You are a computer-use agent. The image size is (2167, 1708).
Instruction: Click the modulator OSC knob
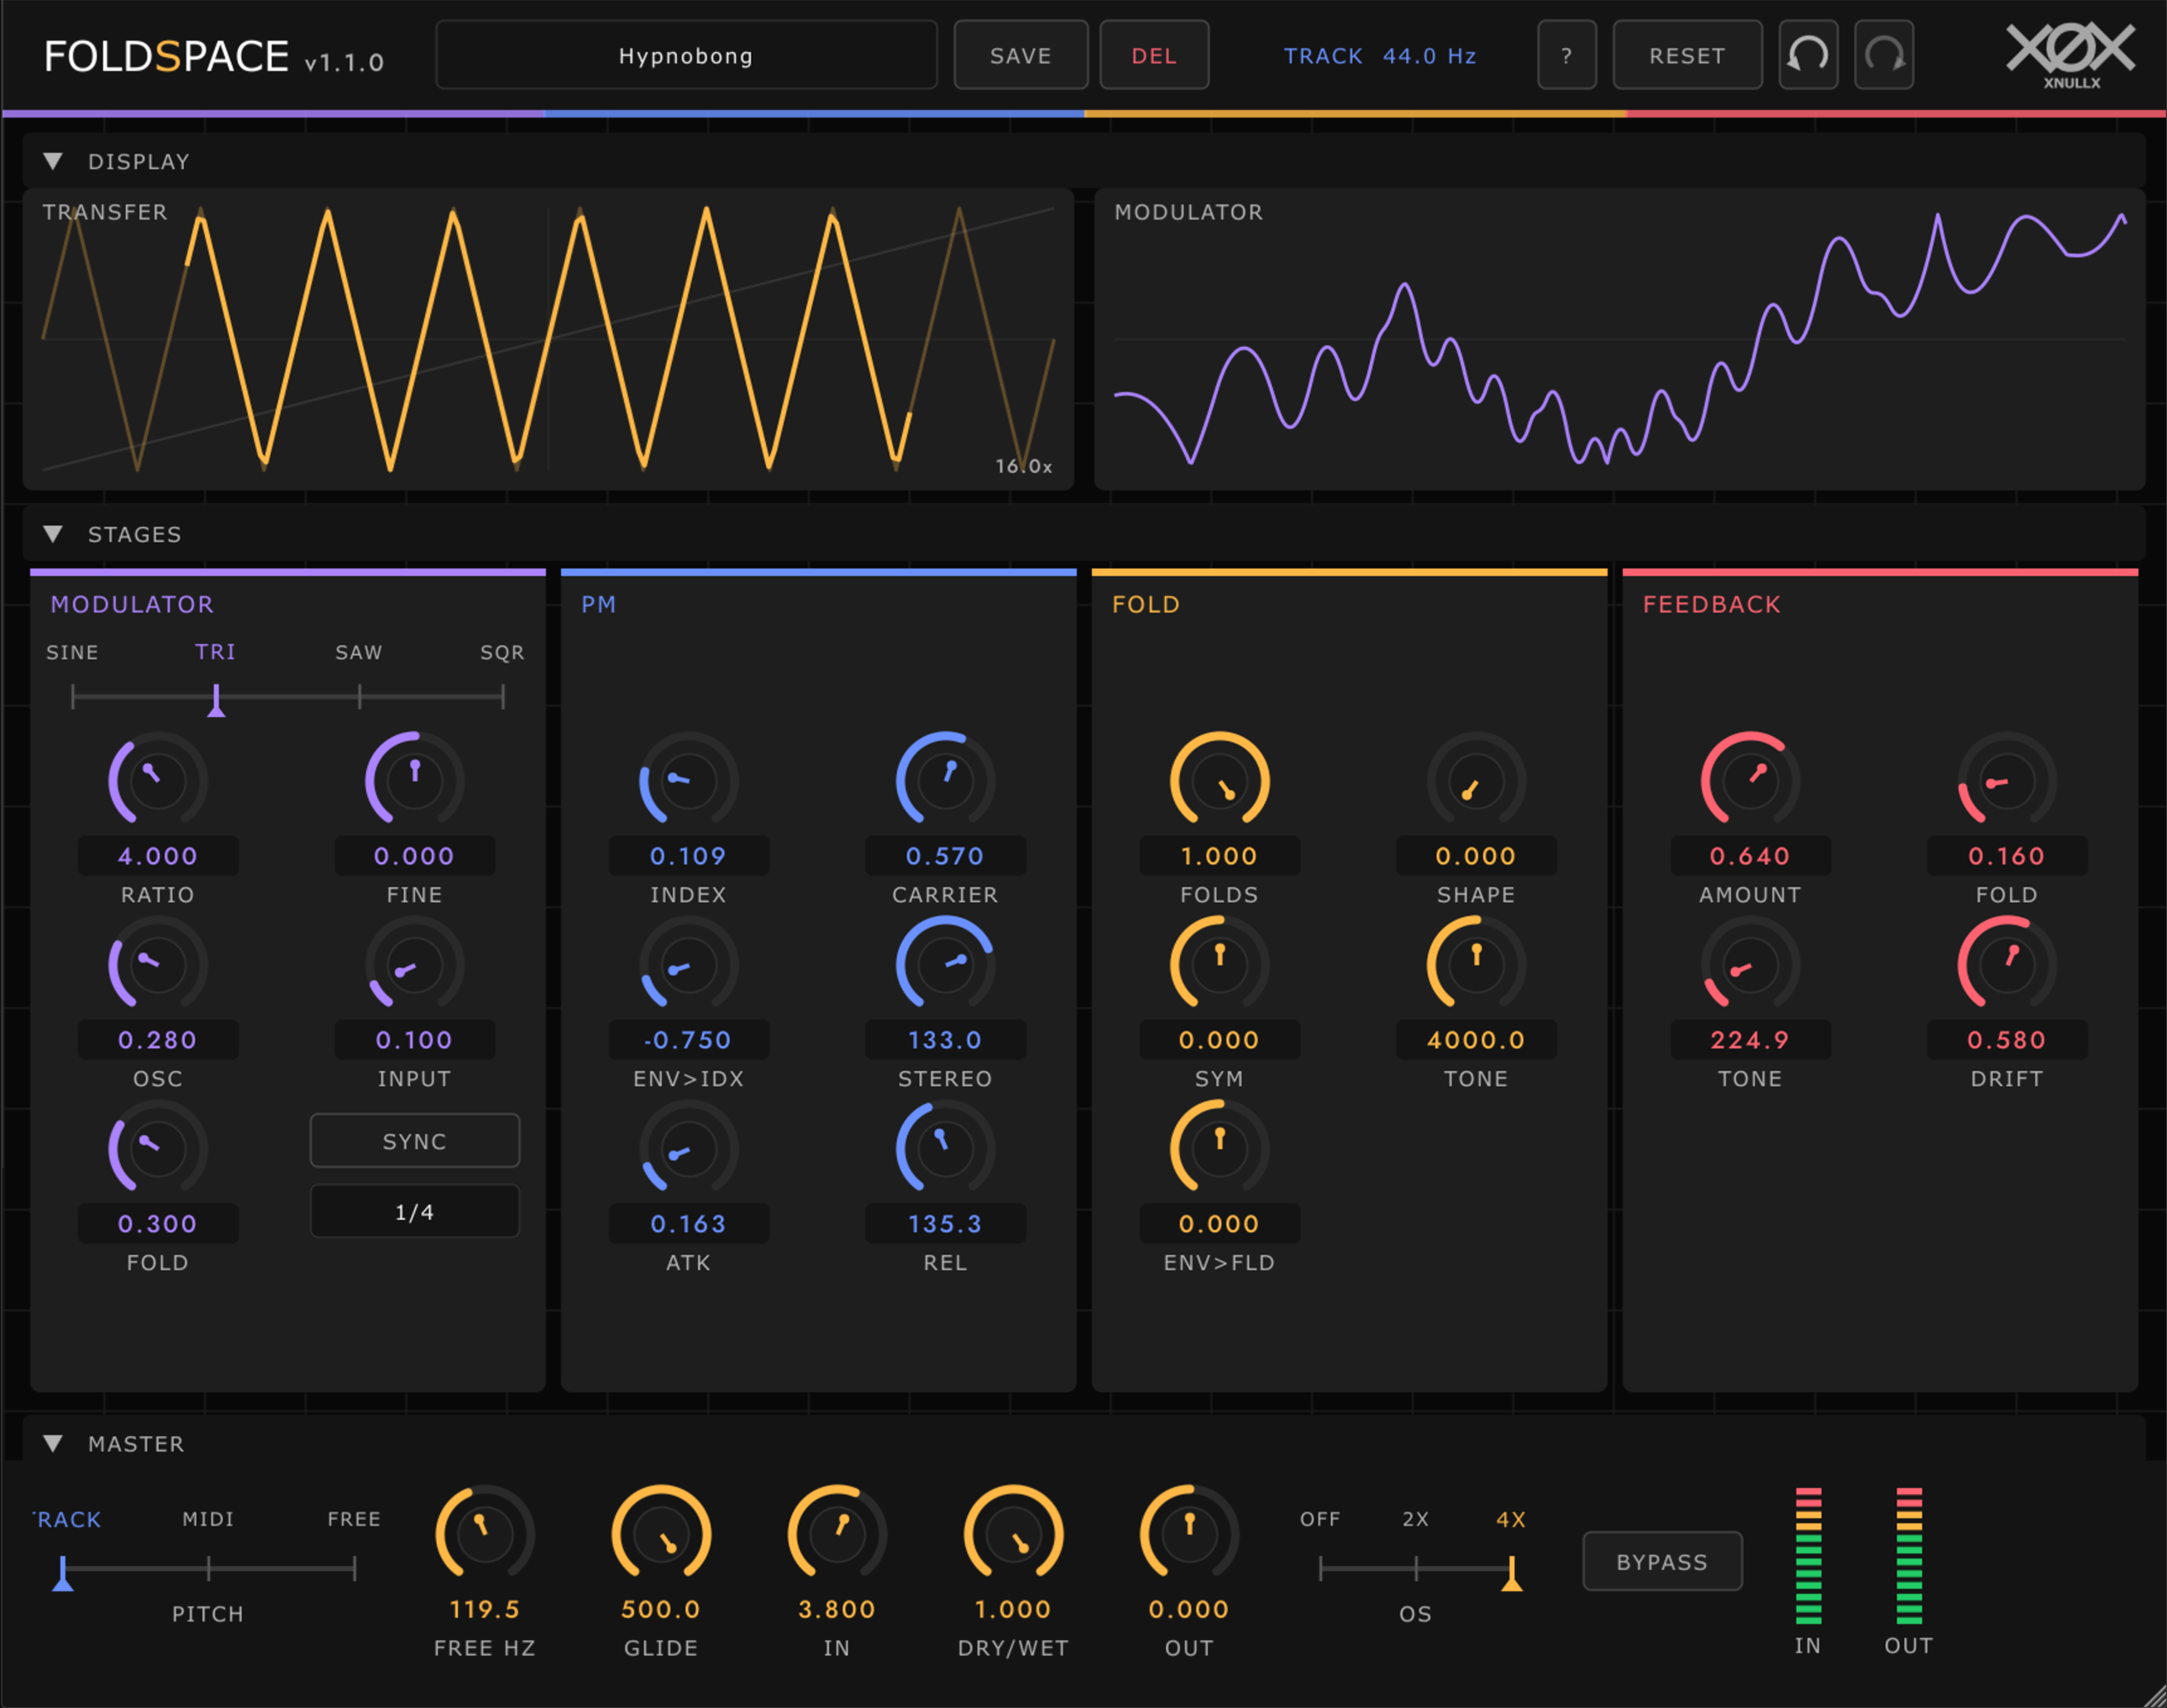[x=158, y=965]
